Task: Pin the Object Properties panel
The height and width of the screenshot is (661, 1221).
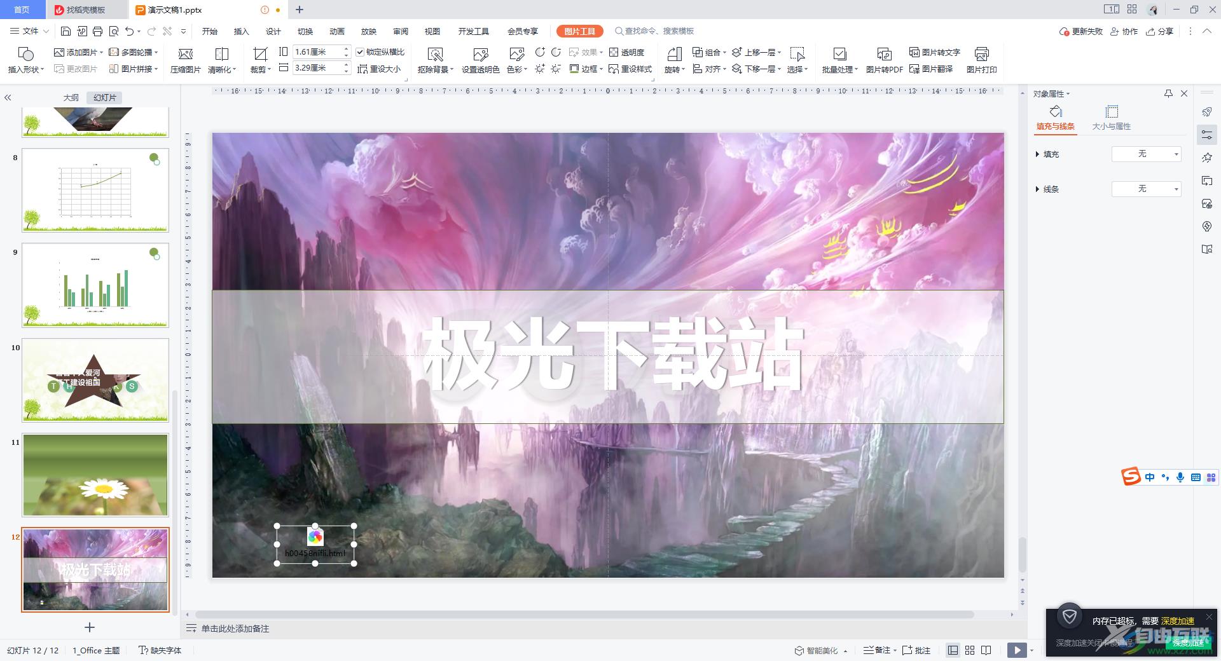Action: [x=1168, y=93]
